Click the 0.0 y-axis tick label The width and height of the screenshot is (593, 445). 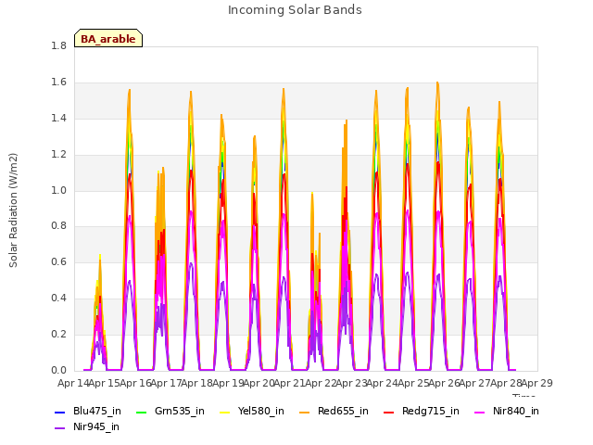pyautogui.click(x=58, y=371)
